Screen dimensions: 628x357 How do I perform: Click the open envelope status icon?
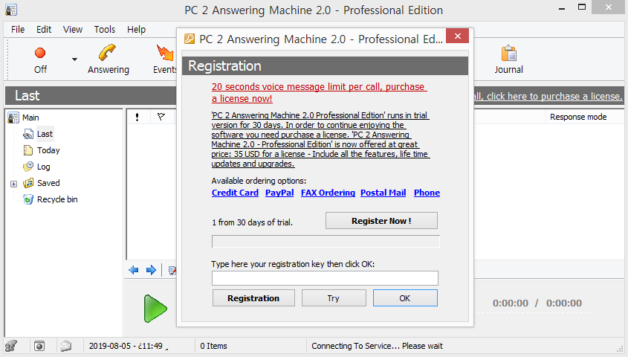coord(66,346)
